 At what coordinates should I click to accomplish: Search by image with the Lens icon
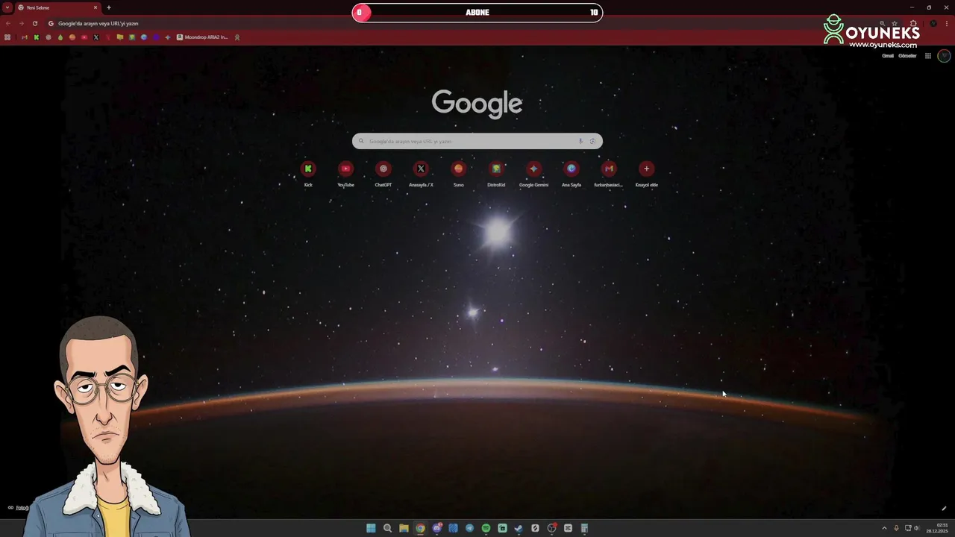[592, 141]
